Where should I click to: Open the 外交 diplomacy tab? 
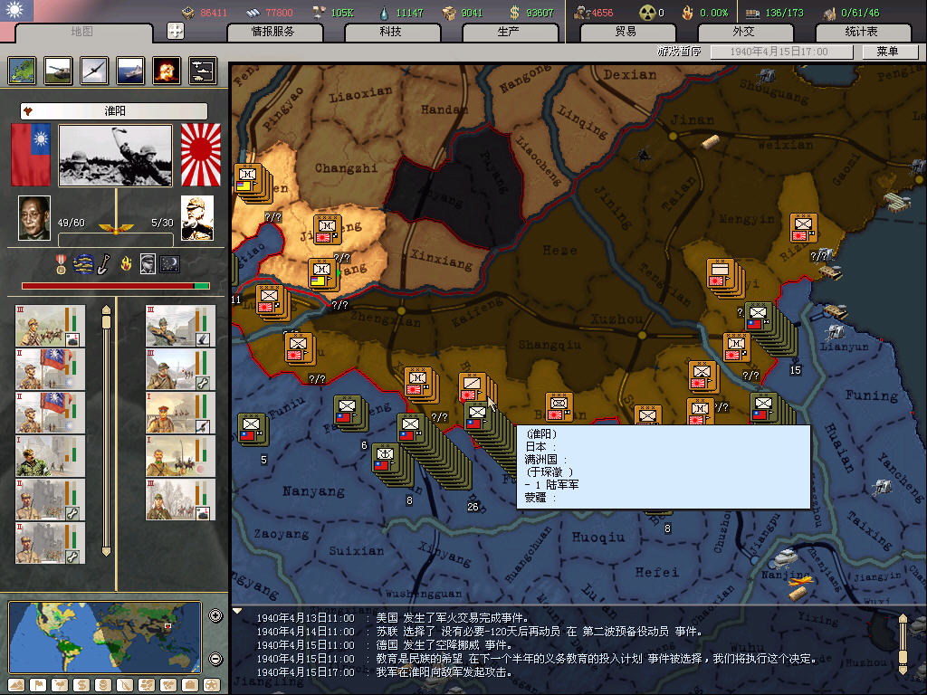coord(743,32)
